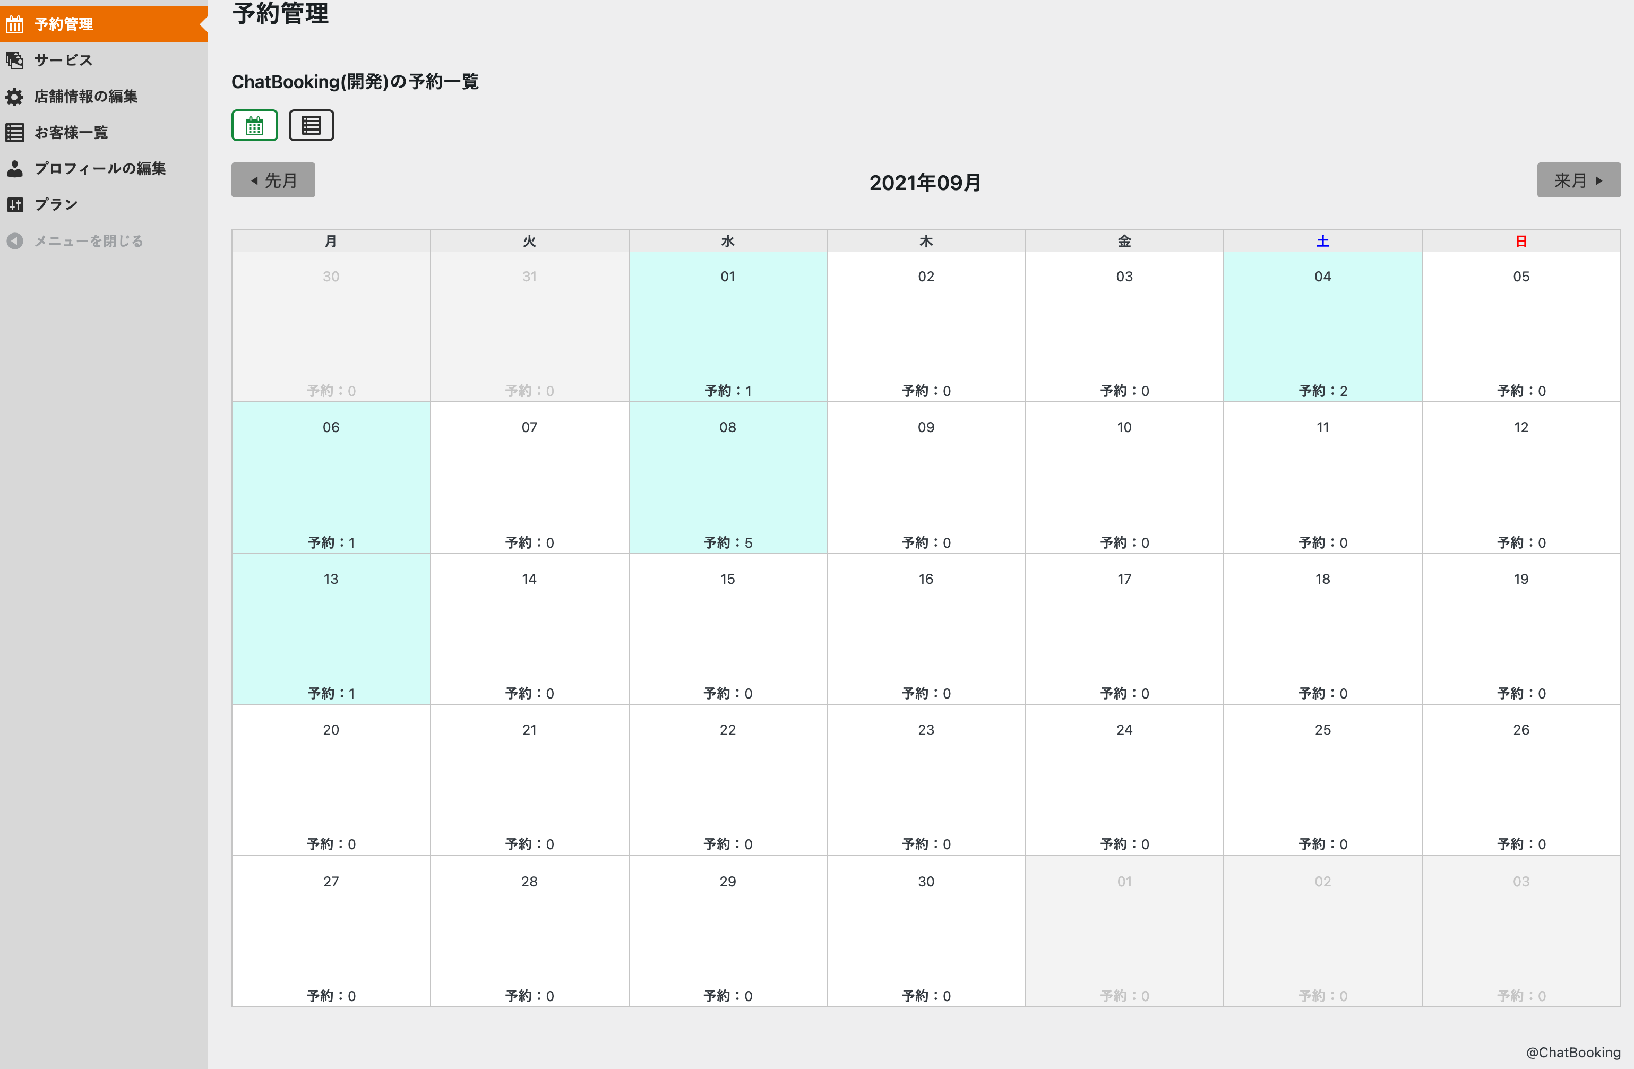
Task: Select greyed October 01 cell
Action: [x=1124, y=931]
